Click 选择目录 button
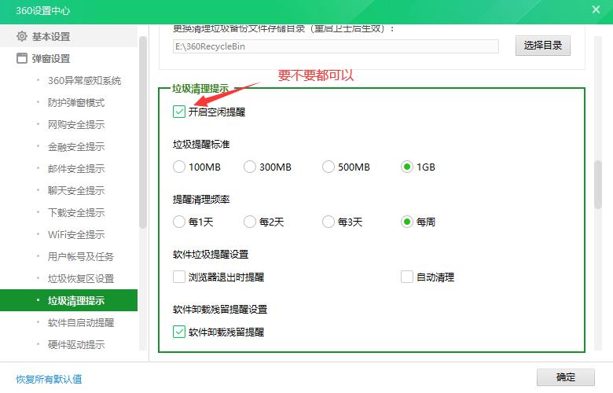This screenshot has width=613, height=393. pyautogui.click(x=542, y=46)
